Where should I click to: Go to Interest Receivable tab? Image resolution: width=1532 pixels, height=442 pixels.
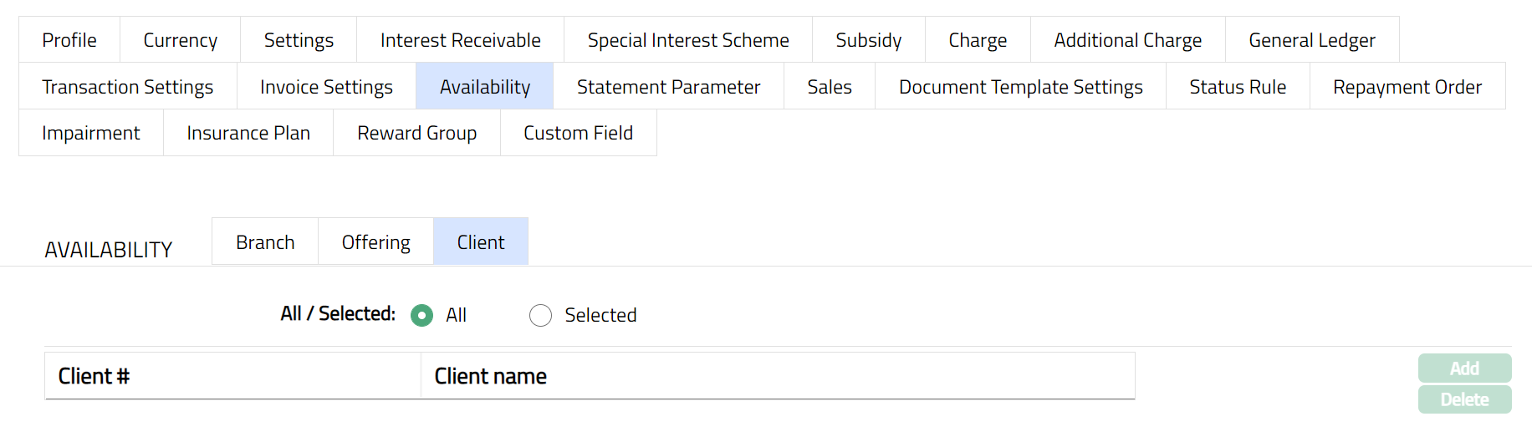tap(460, 40)
